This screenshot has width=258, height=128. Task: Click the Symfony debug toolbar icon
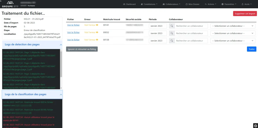click(255, 125)
